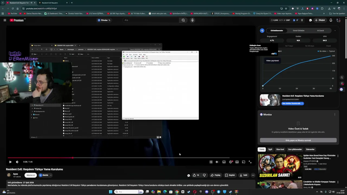Switch to theater mode view
This screenshot has height=195, width=347.
237,162
